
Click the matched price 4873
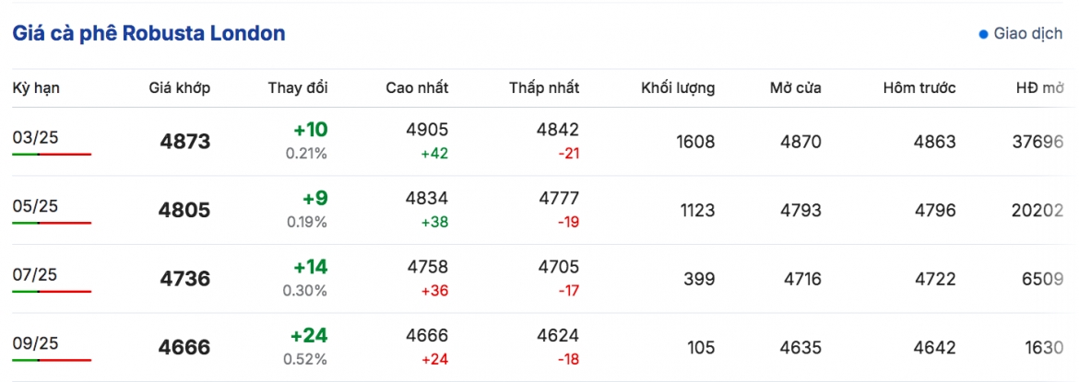pyautogui.click(x=185, y=142)
